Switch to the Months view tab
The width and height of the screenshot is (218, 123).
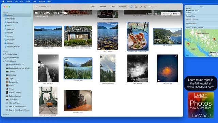[x=103, y=6]
